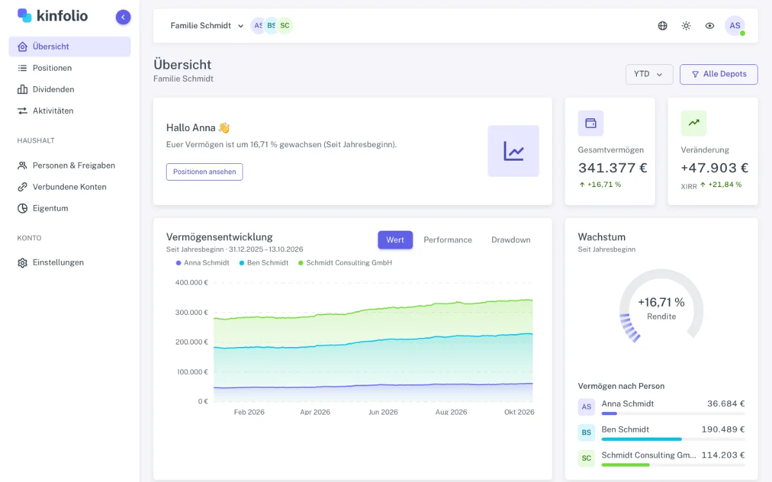This screenshot has height=482, width=772.
Task: Click the AS avatar beside Familie Schmidt
Action: pyautogui.click(x=258, y=26)
